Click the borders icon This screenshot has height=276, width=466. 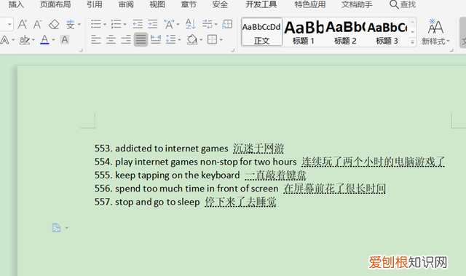coord(212,39)
